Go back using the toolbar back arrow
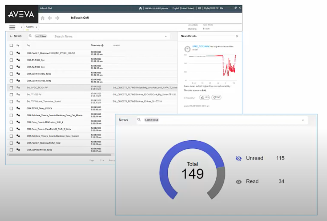Image resolution: width=327 pixels, height=221 pixels. click(x=50, y=18)
